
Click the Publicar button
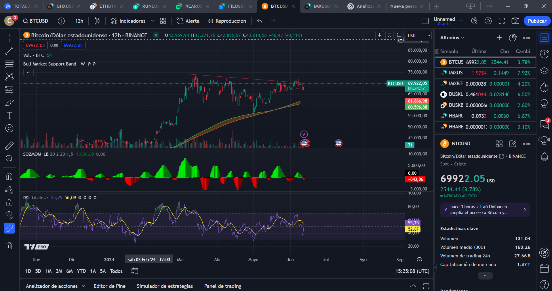pos(537,21)
